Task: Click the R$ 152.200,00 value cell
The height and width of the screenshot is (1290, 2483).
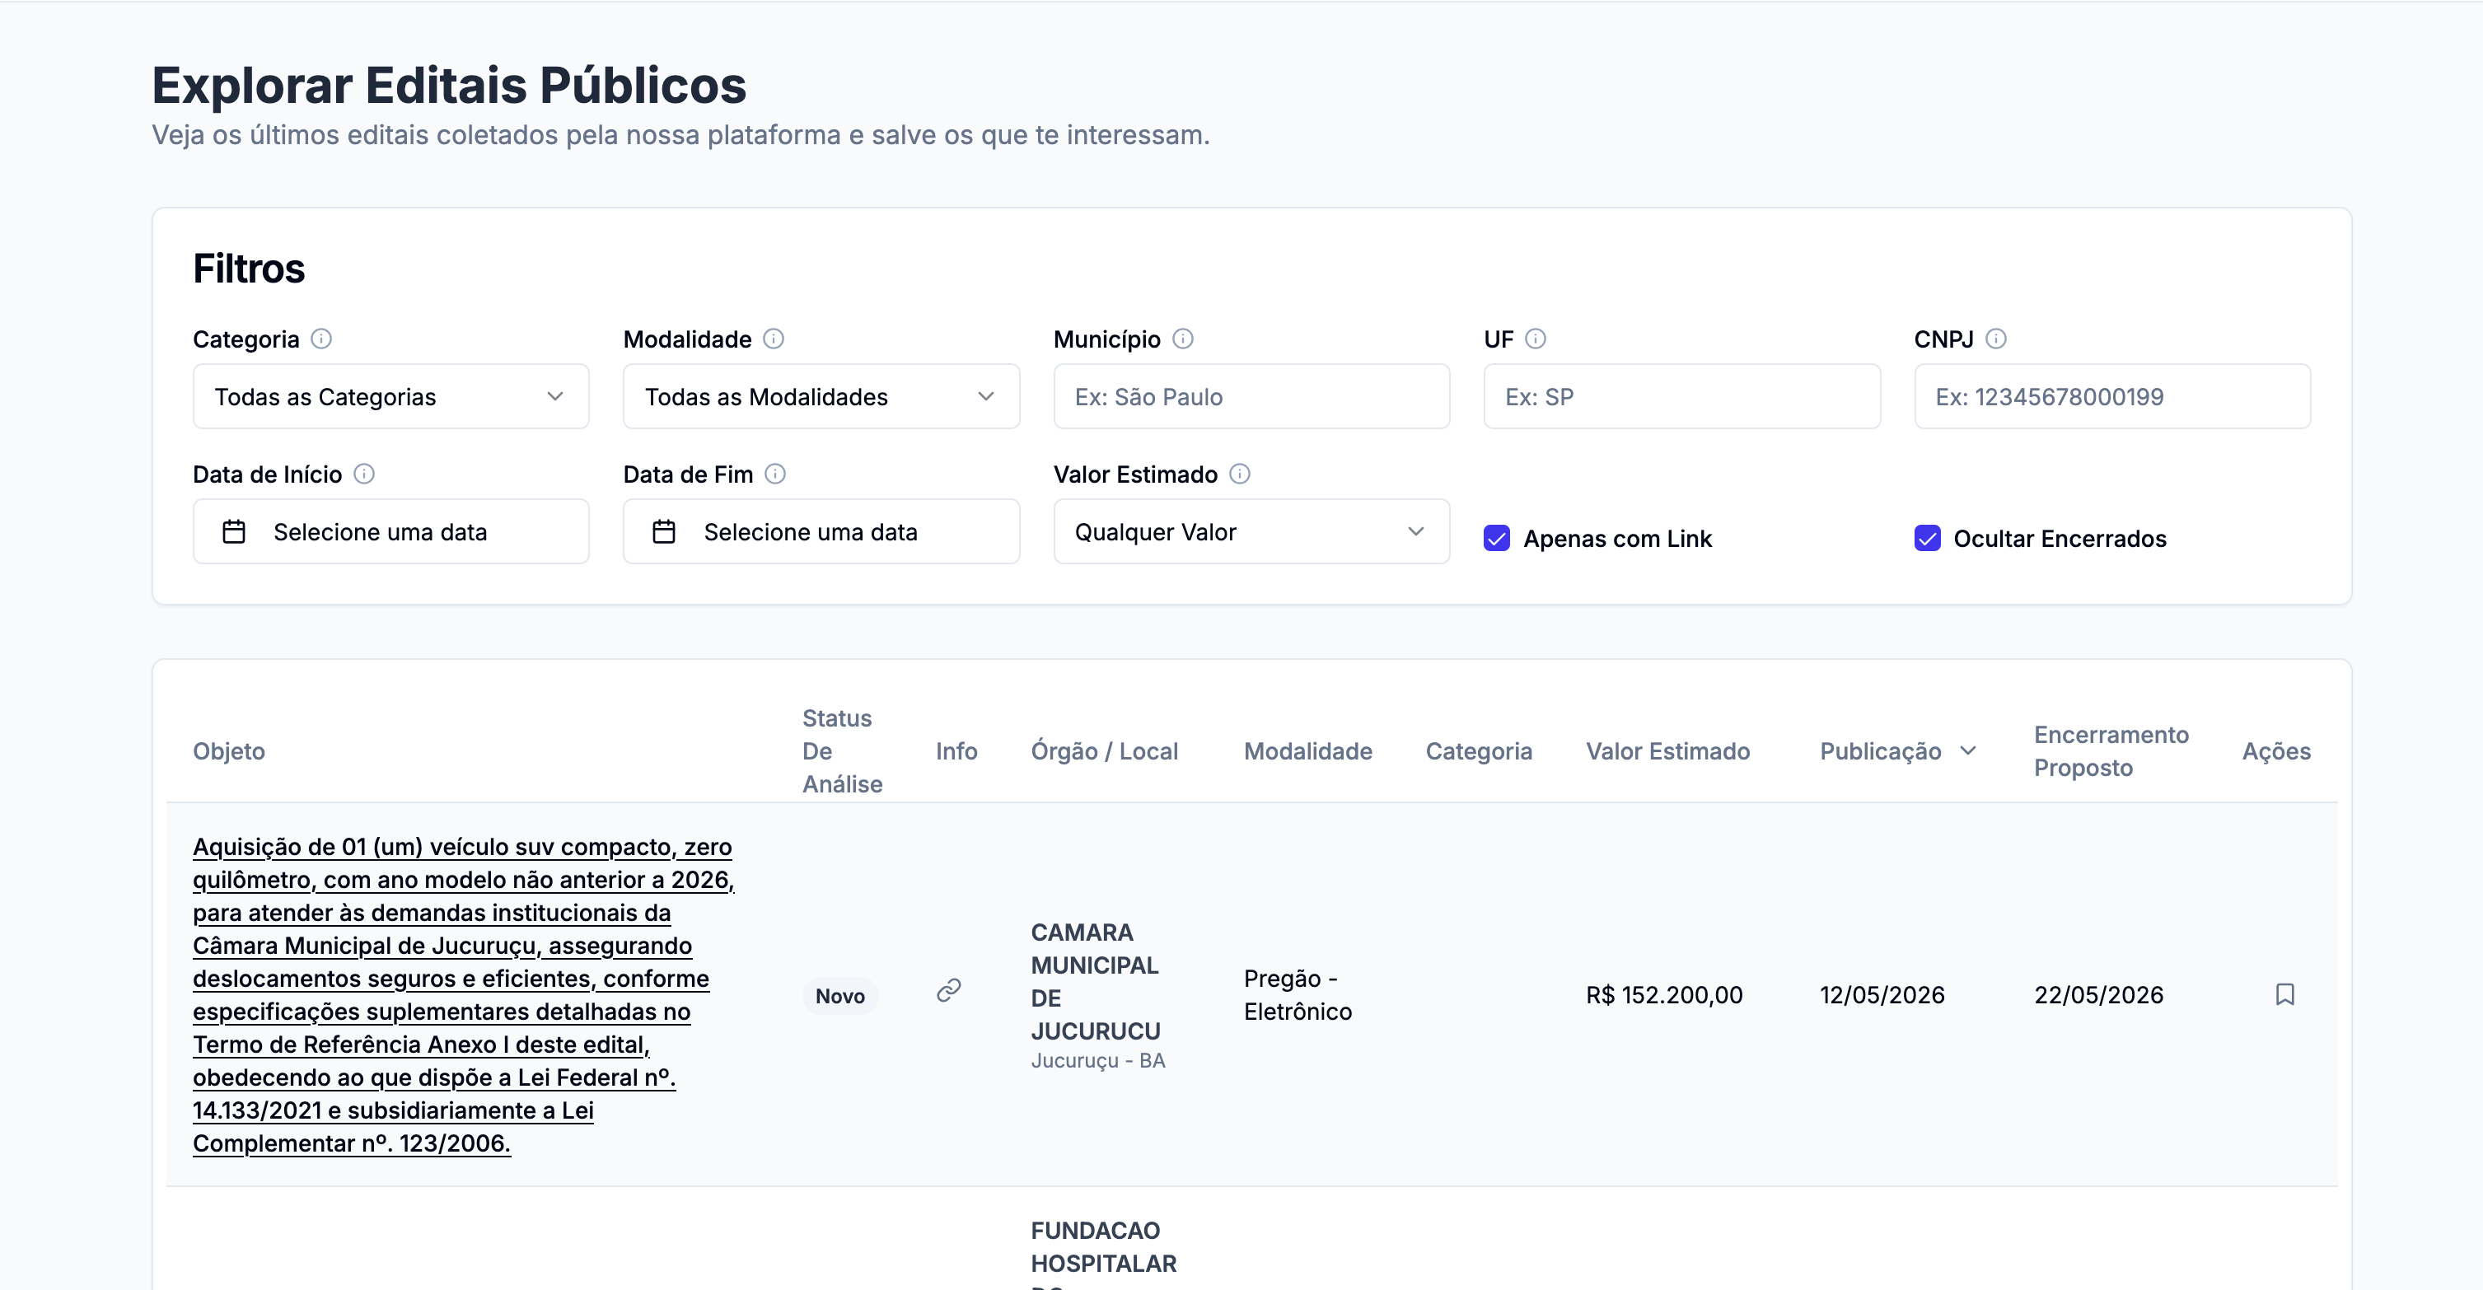Action: 1665,995
